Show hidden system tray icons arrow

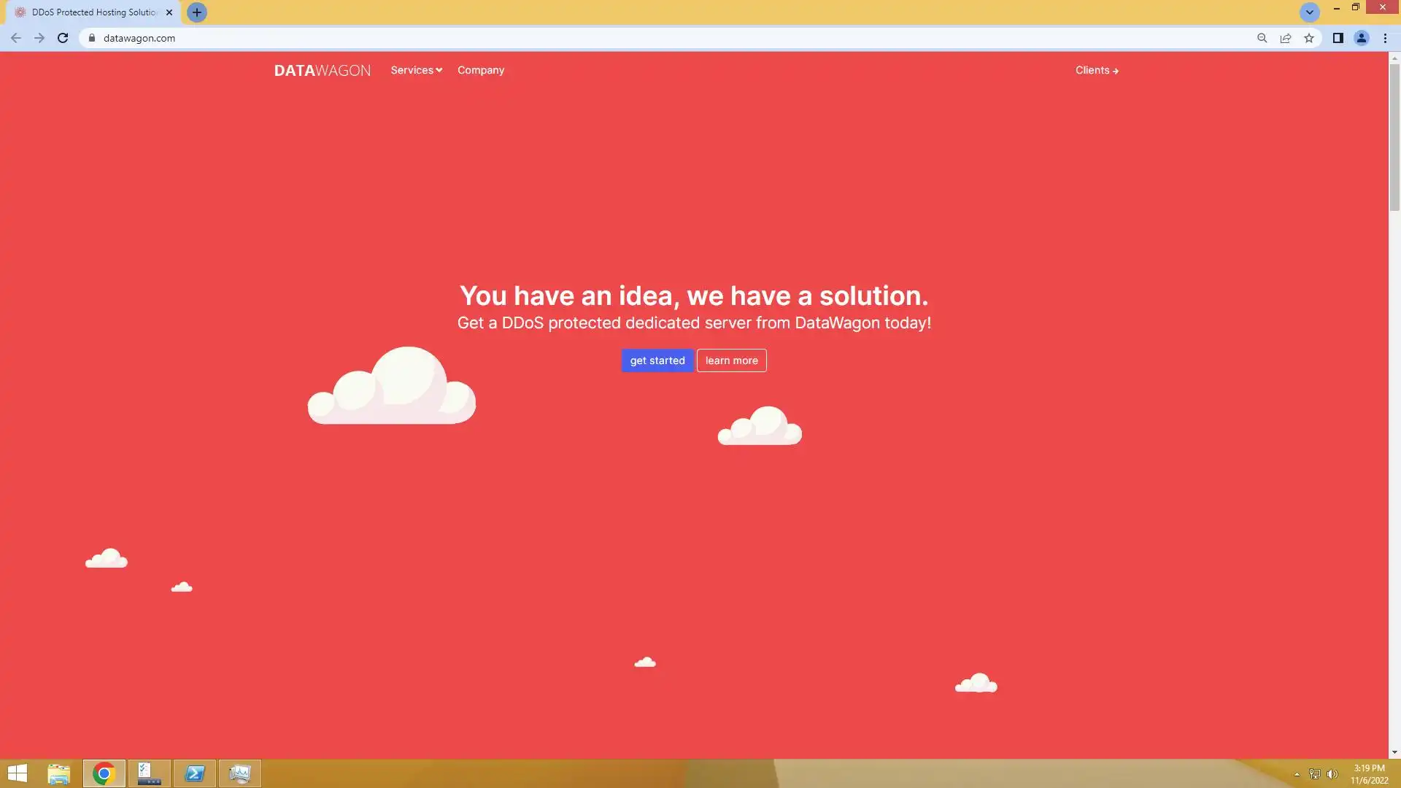coord(1297,774)
